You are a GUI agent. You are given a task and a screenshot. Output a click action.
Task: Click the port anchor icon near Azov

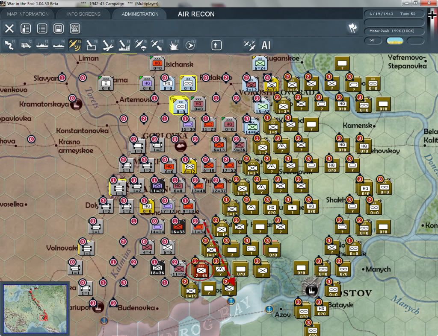pos(269,309)
